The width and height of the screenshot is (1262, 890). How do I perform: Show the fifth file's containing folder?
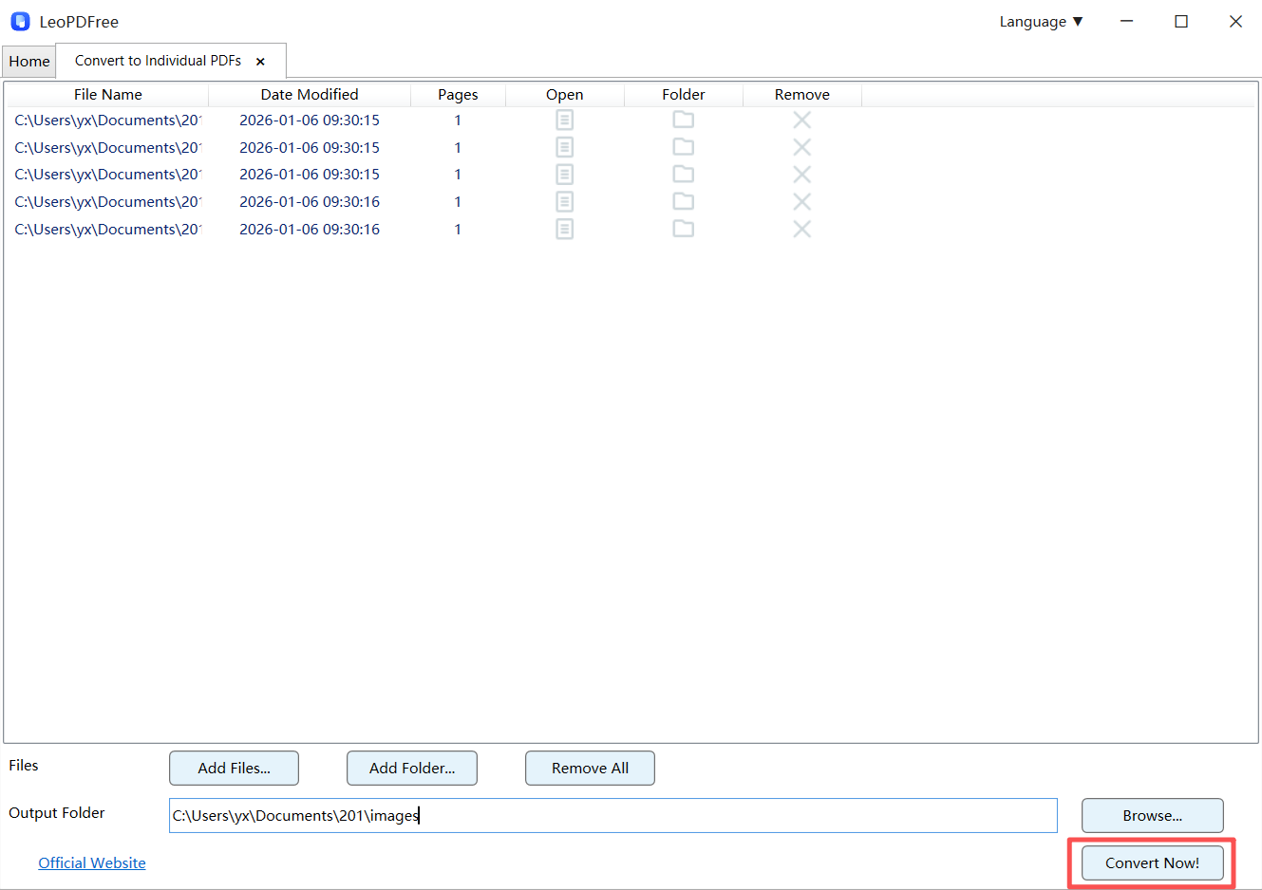(x=683, y=229)
